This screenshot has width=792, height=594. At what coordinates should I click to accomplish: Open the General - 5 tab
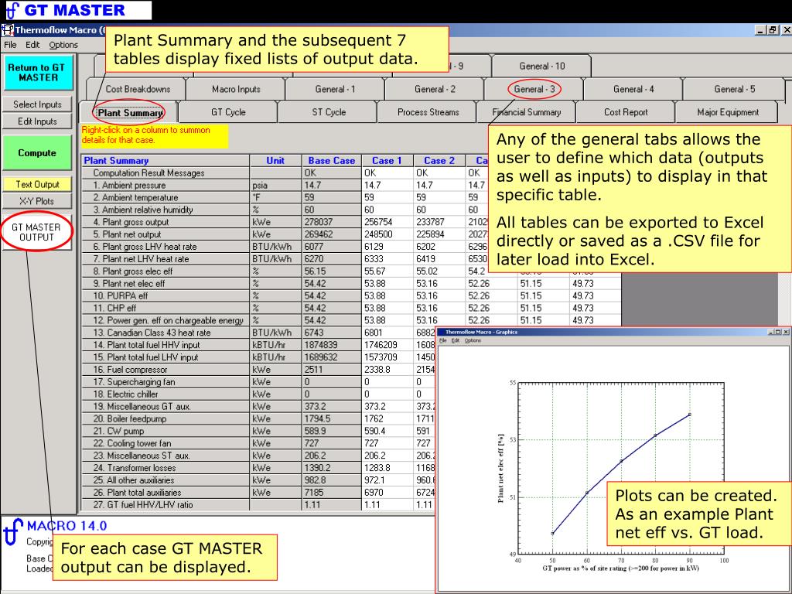click(735, 89)
